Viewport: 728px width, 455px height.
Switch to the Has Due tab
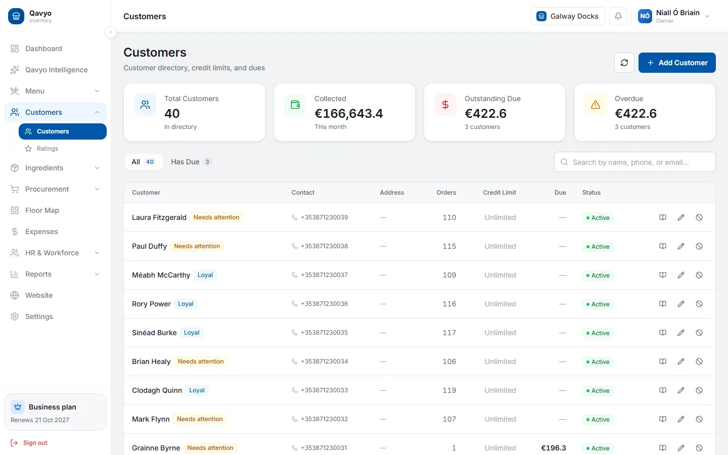(x=191, y=162)
